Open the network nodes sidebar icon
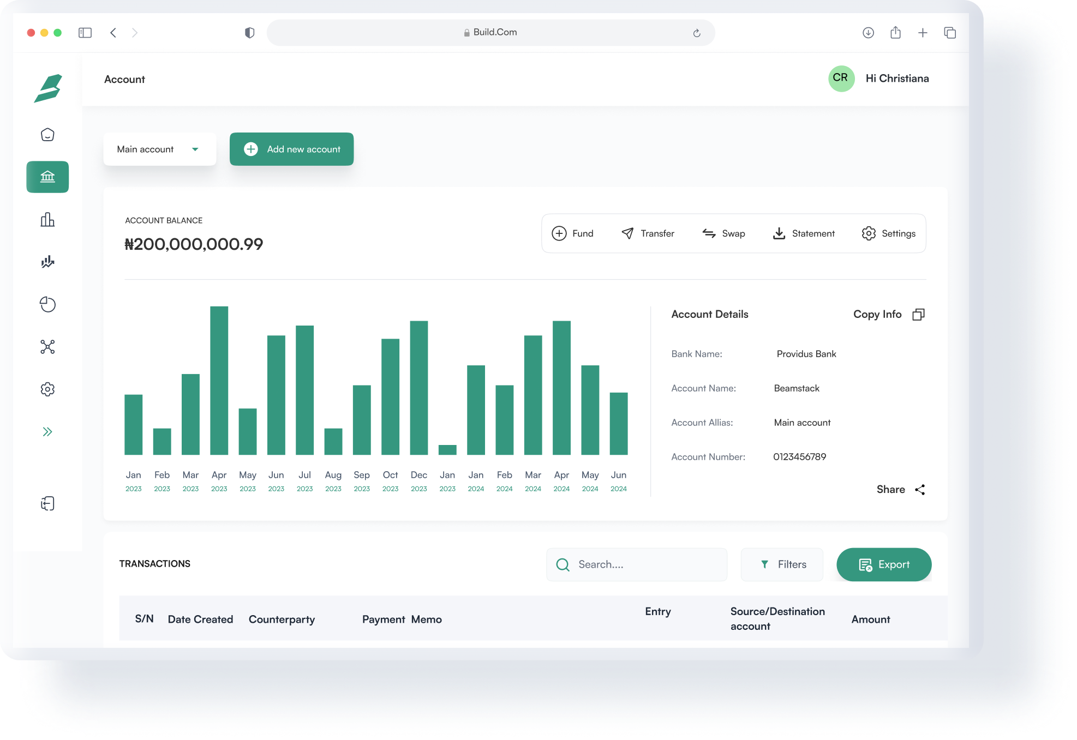This screenshot has width=1077, height=740. click(x=47, y=347)
